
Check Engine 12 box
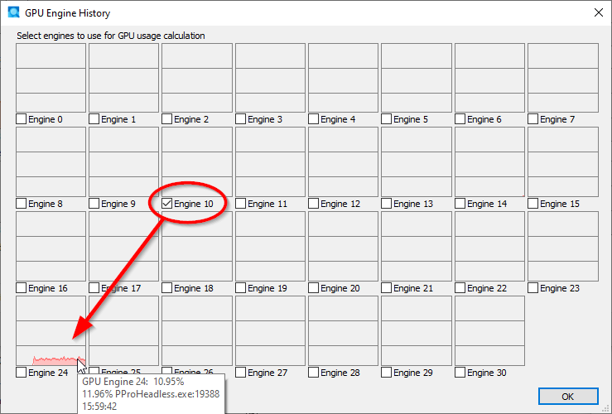pyautogui.click(x=313, y=204)
